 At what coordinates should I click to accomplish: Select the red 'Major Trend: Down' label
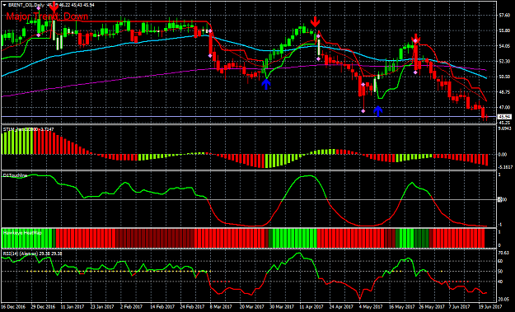tap(47, 16)
